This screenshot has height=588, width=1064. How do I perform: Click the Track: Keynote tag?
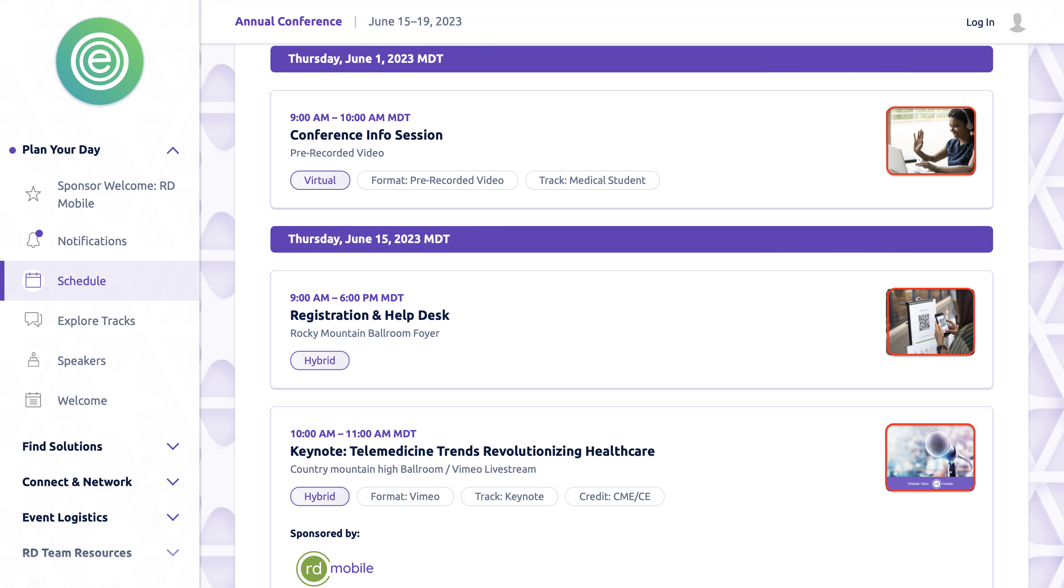coord(509,496)
